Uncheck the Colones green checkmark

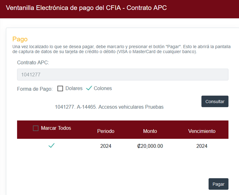(89, 88)
